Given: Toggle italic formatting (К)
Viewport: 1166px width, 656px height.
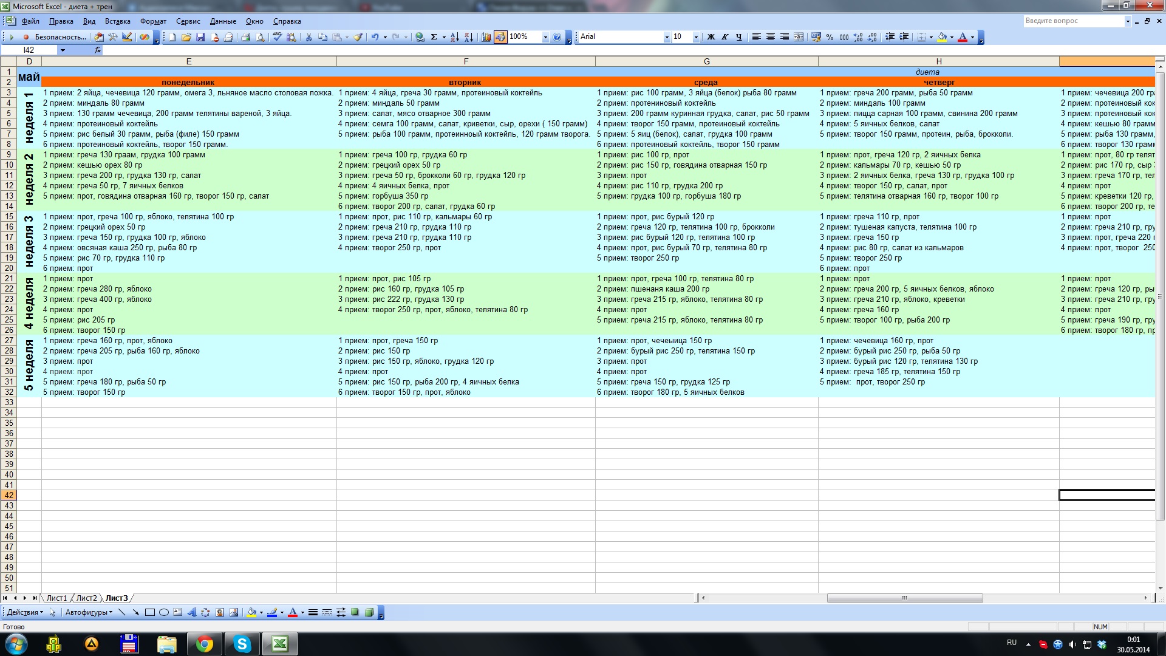Looking at the screenshot, I should coord(724,37).
